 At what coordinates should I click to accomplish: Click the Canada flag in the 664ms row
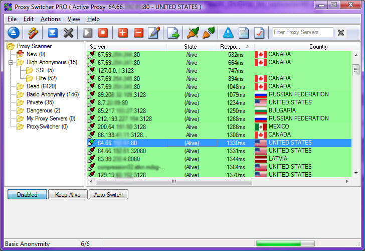[261, 63]
